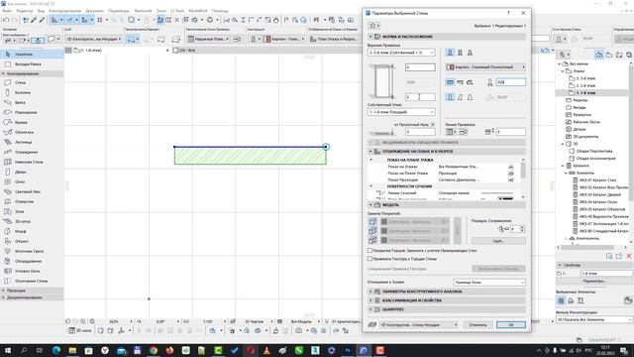Viewport: 634px width, 357px height.
Task: Select the slanted wall complexity option
Action: pos(460,97)
